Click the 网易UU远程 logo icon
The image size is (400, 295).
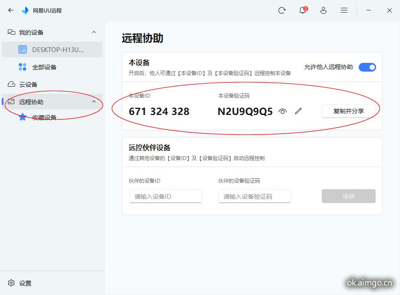pyautogui.click(x=25, y=10)
